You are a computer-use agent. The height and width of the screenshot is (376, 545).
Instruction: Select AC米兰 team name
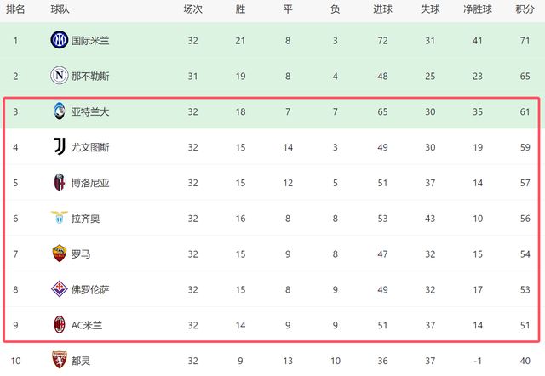tap(87, 325)
